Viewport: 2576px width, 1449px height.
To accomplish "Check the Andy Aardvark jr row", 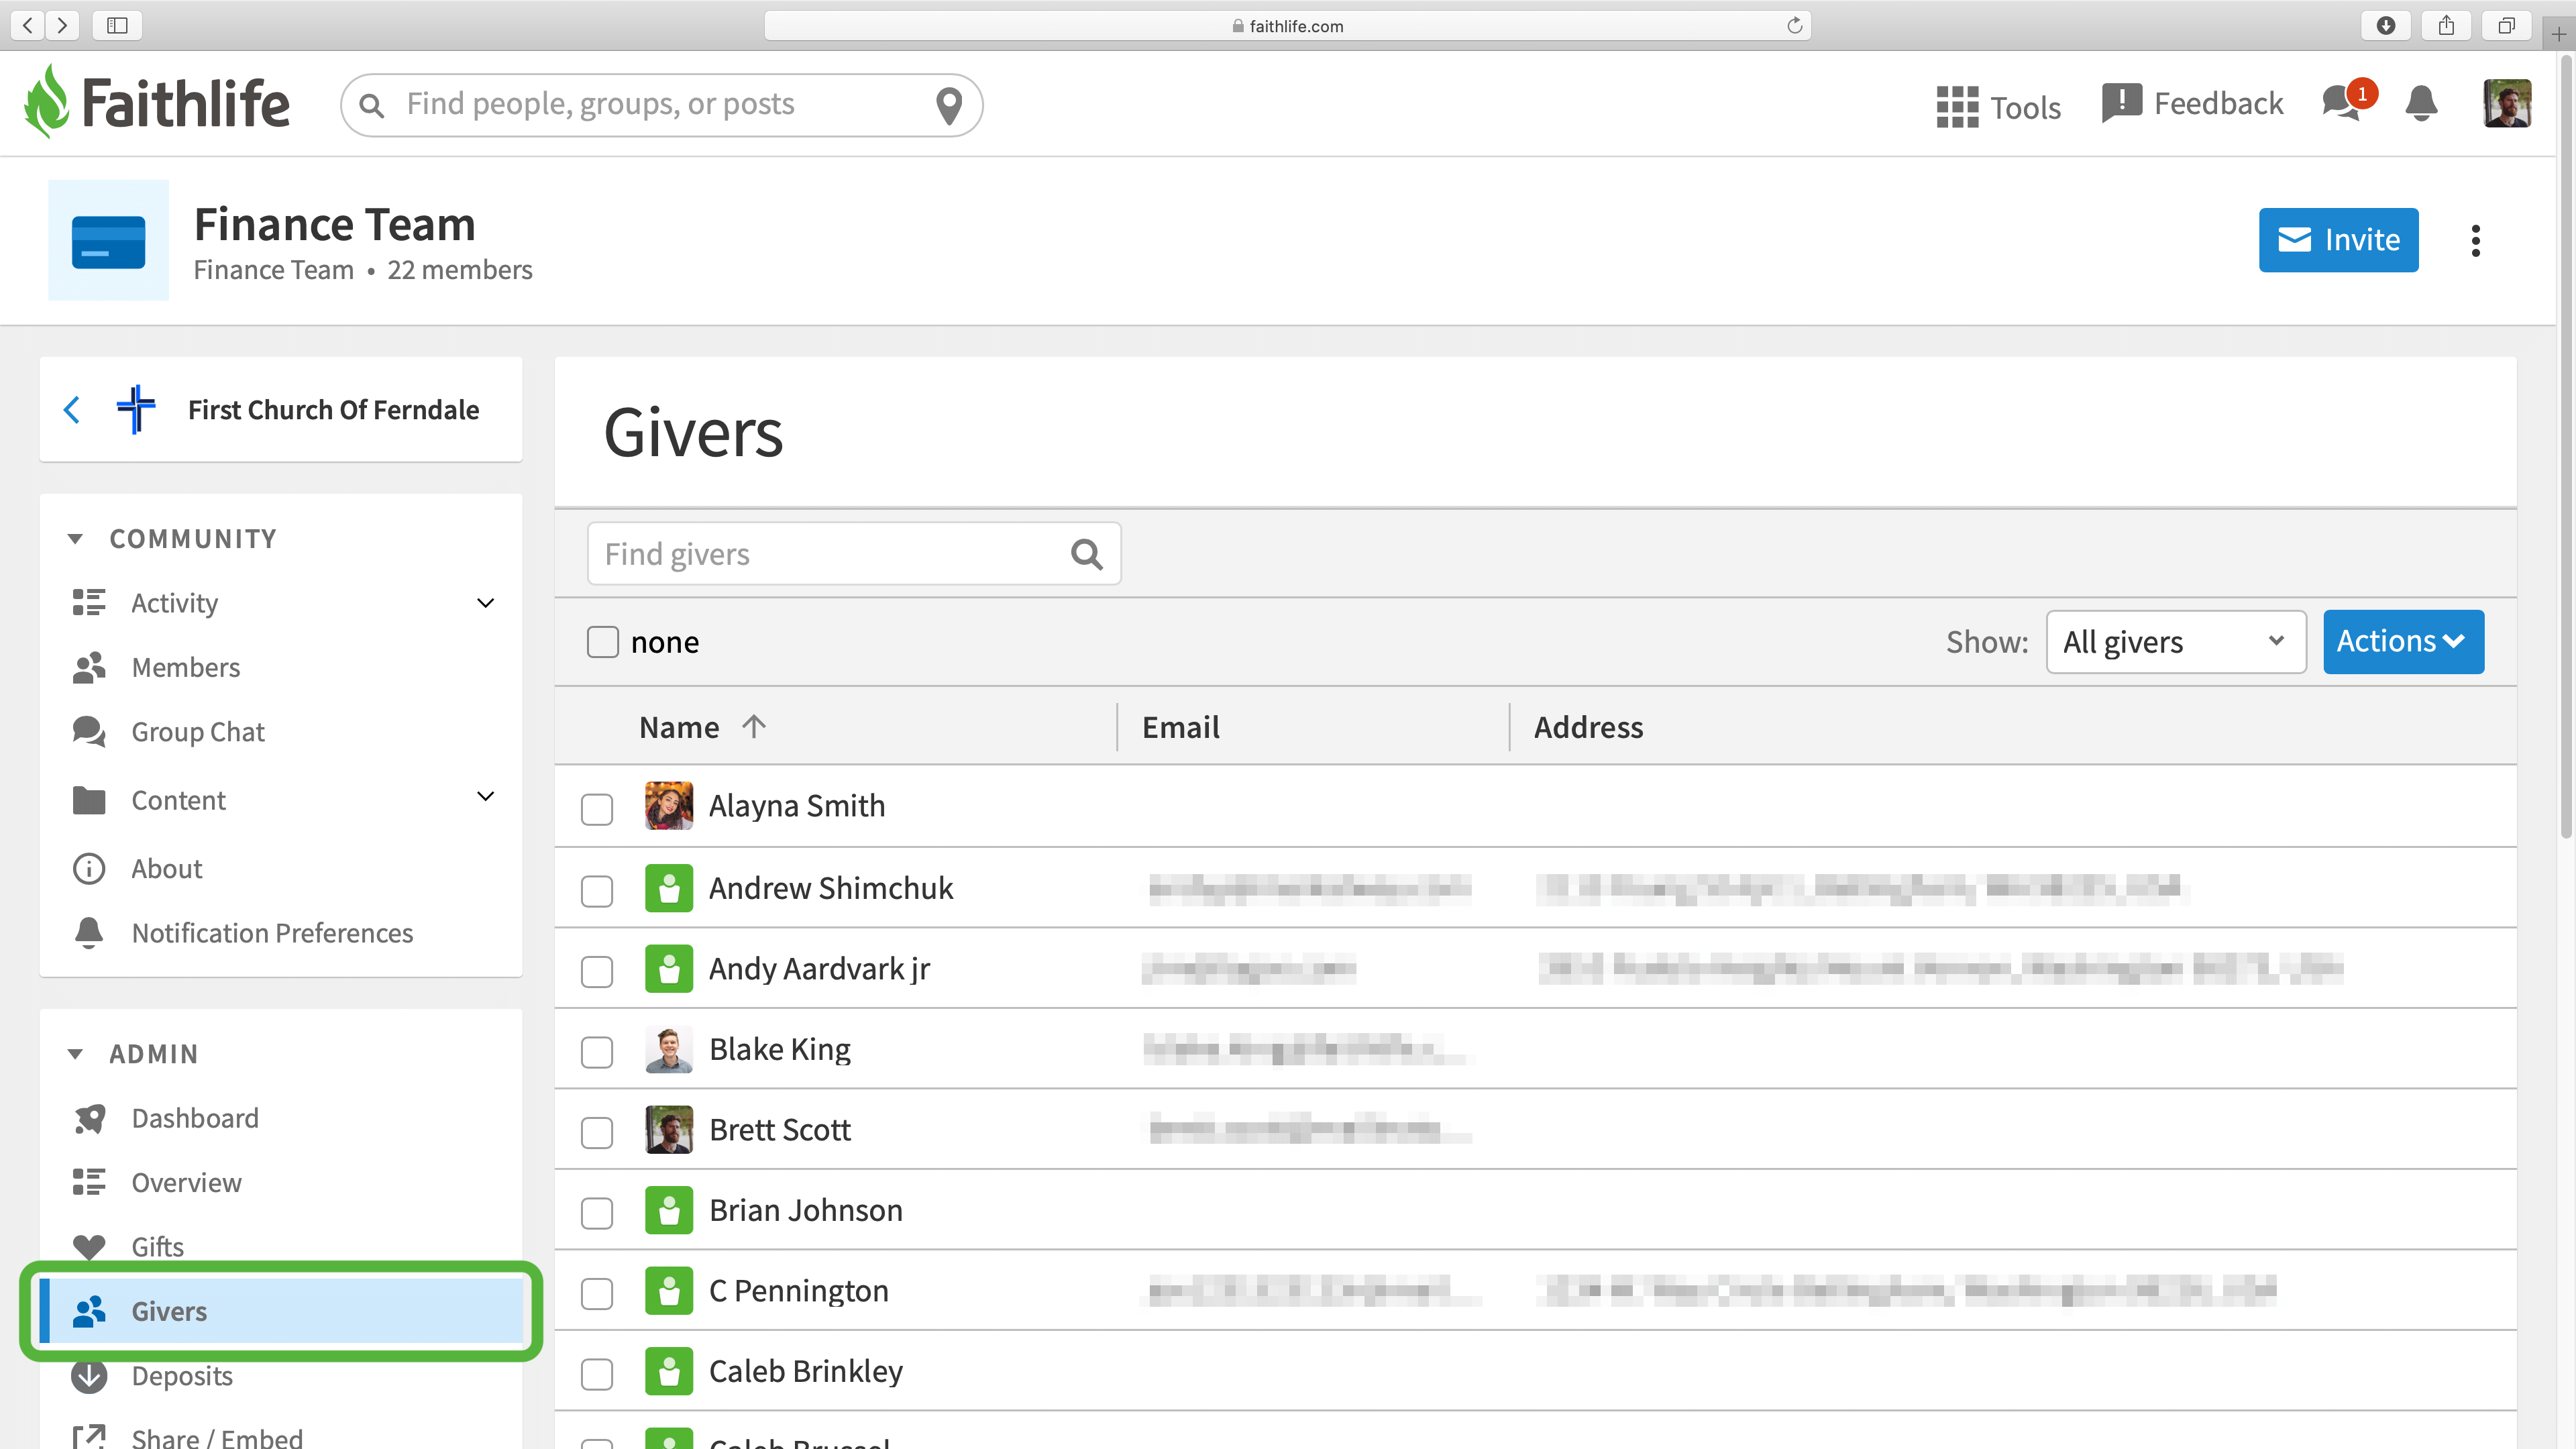I will tap(597, 972).
